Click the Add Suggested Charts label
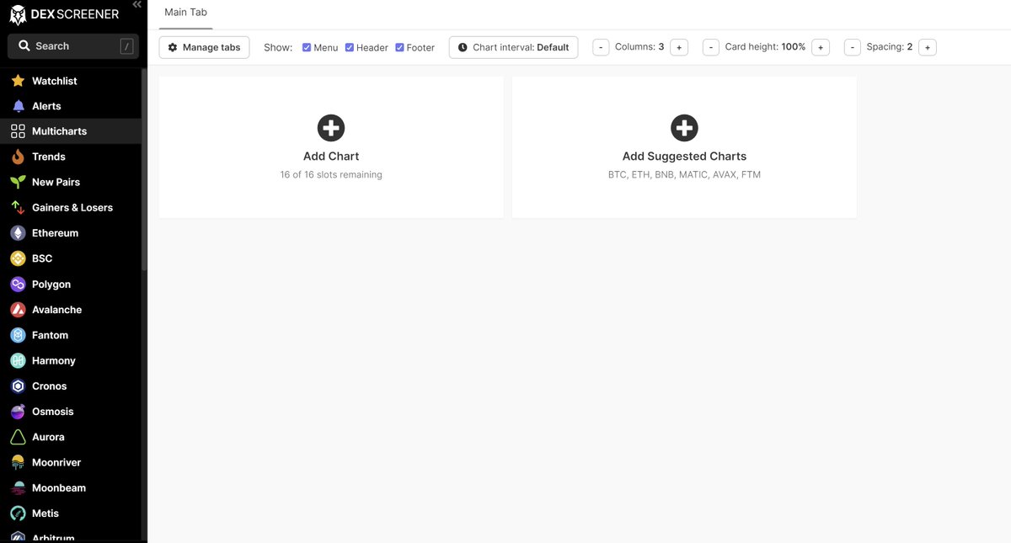 [x=684, y=156]
